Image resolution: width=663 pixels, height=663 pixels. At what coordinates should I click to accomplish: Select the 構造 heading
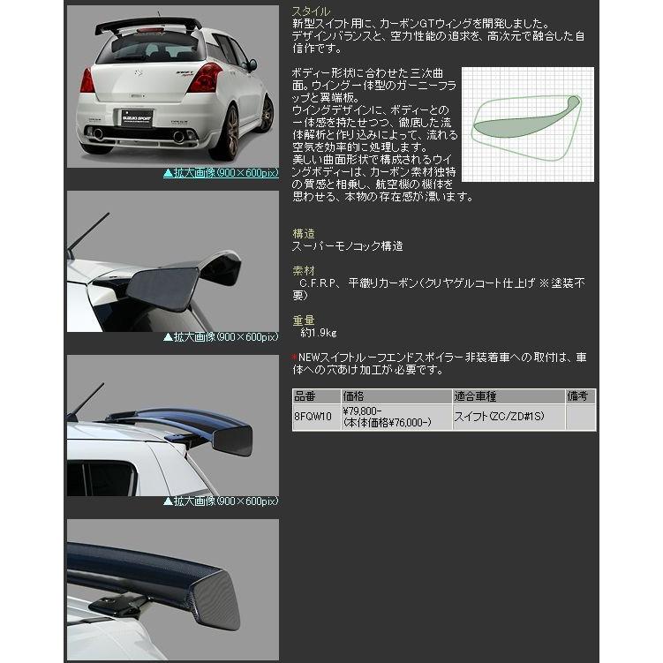point(304,233)
